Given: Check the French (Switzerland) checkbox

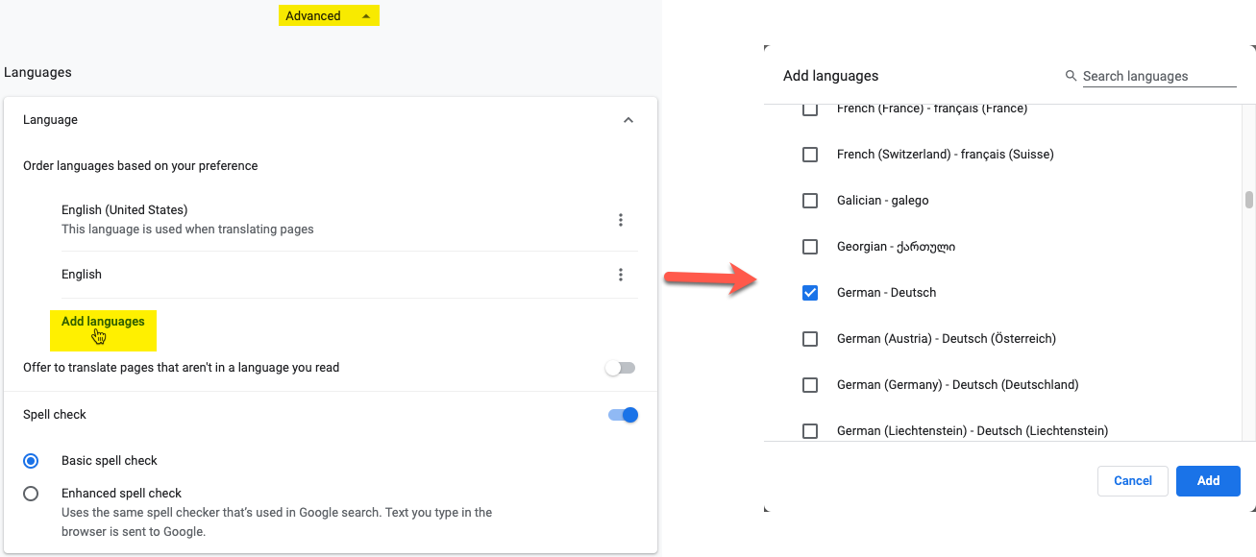Looking at the screenshot, I should pos(810,155).
